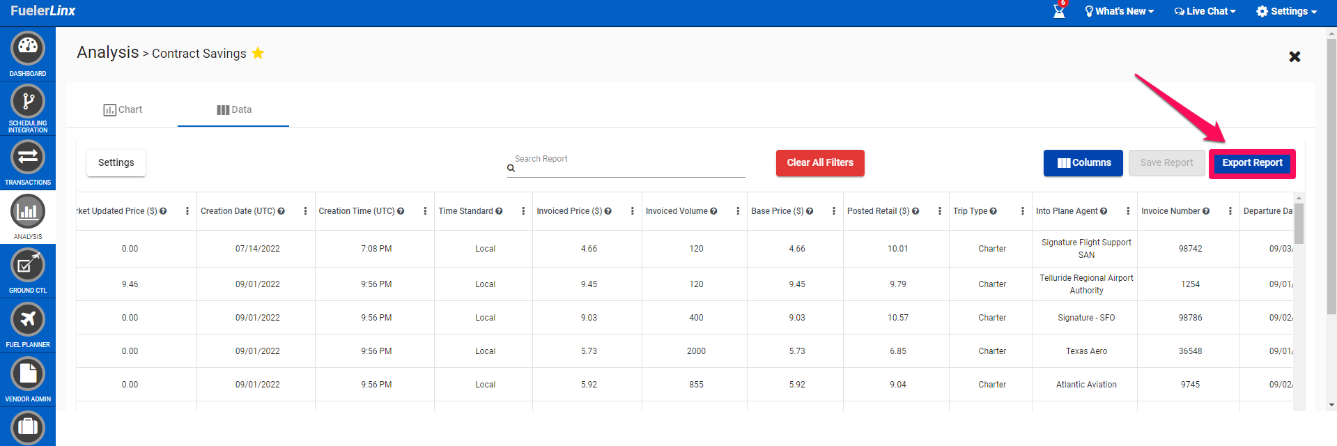This screenshot has height=446, width=1337.
Task: Click the hourglass notification icon
Action: (1059, 10)
